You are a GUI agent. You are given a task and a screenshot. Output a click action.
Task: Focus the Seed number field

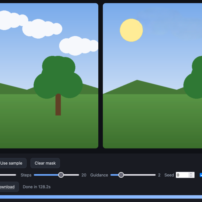tap(182, 175)
